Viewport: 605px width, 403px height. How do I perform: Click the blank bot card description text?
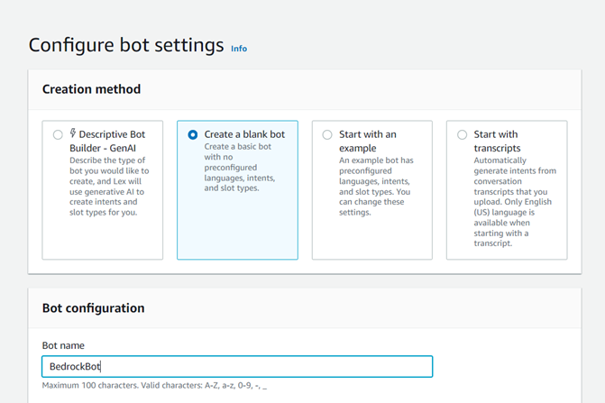(240, 168)
